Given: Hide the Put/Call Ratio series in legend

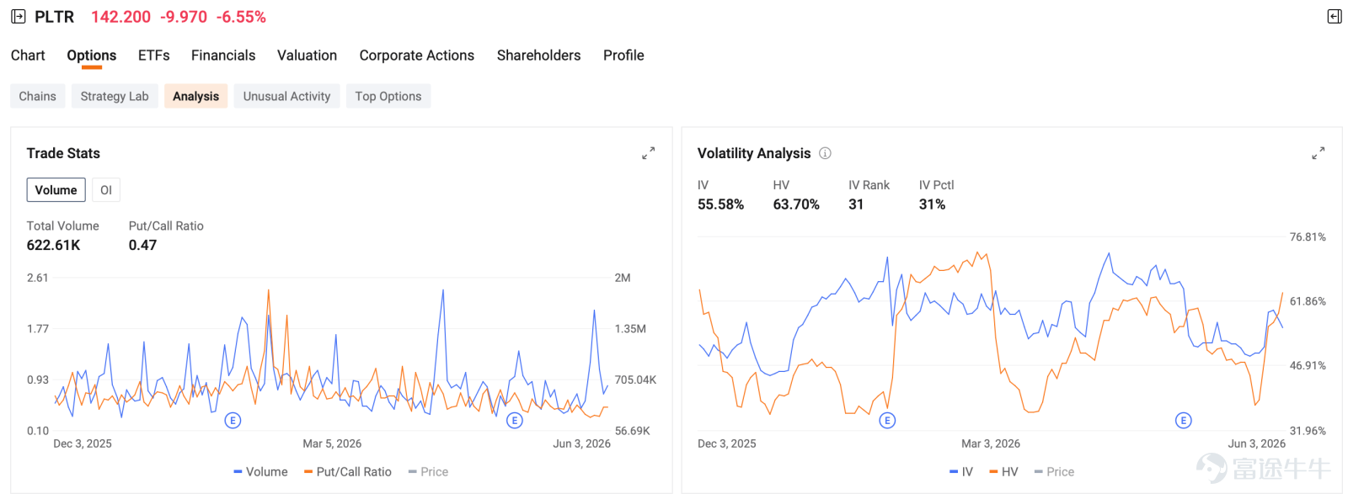Looking at the screenshot, I should (348, 472).
